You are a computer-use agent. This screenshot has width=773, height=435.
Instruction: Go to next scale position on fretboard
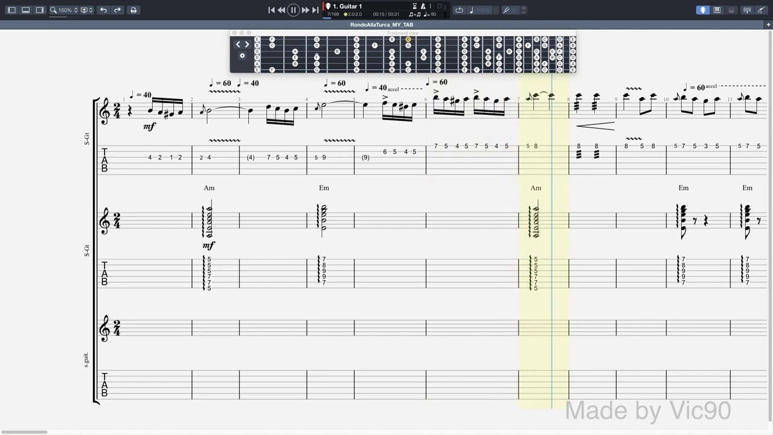pyautogui.click(x=246, y=44)
